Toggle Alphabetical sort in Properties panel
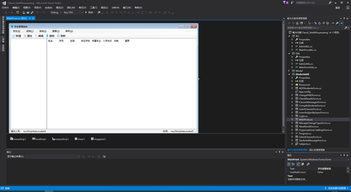 click(x=293, y=164)
